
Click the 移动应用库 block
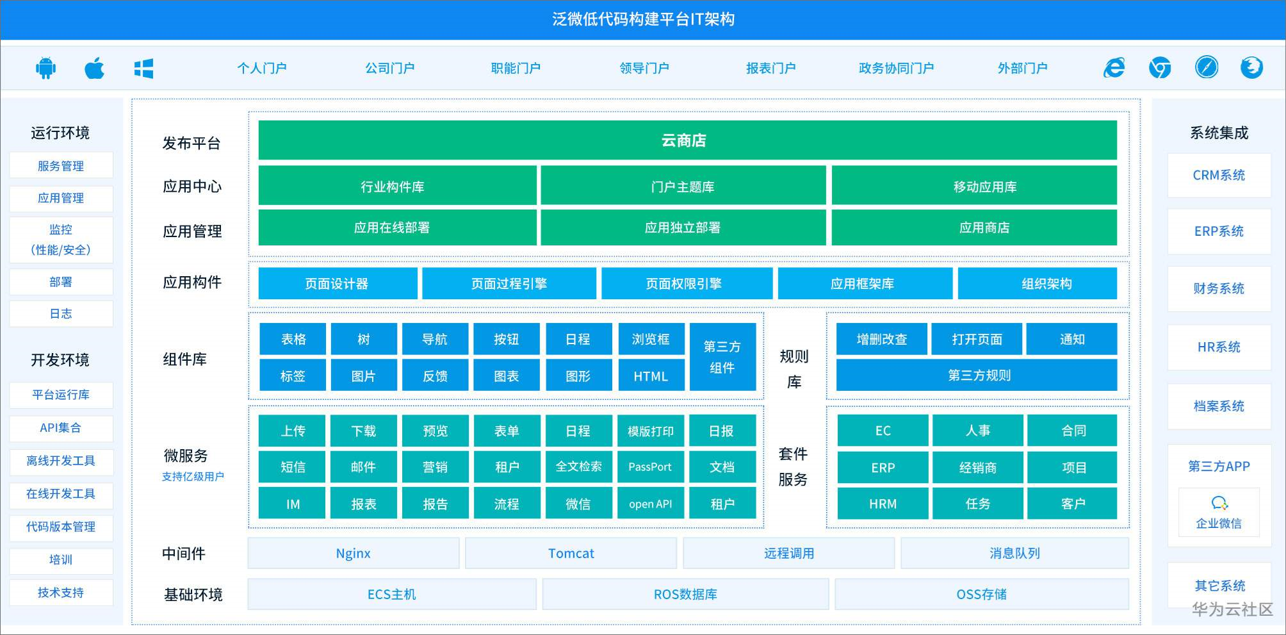974,186
